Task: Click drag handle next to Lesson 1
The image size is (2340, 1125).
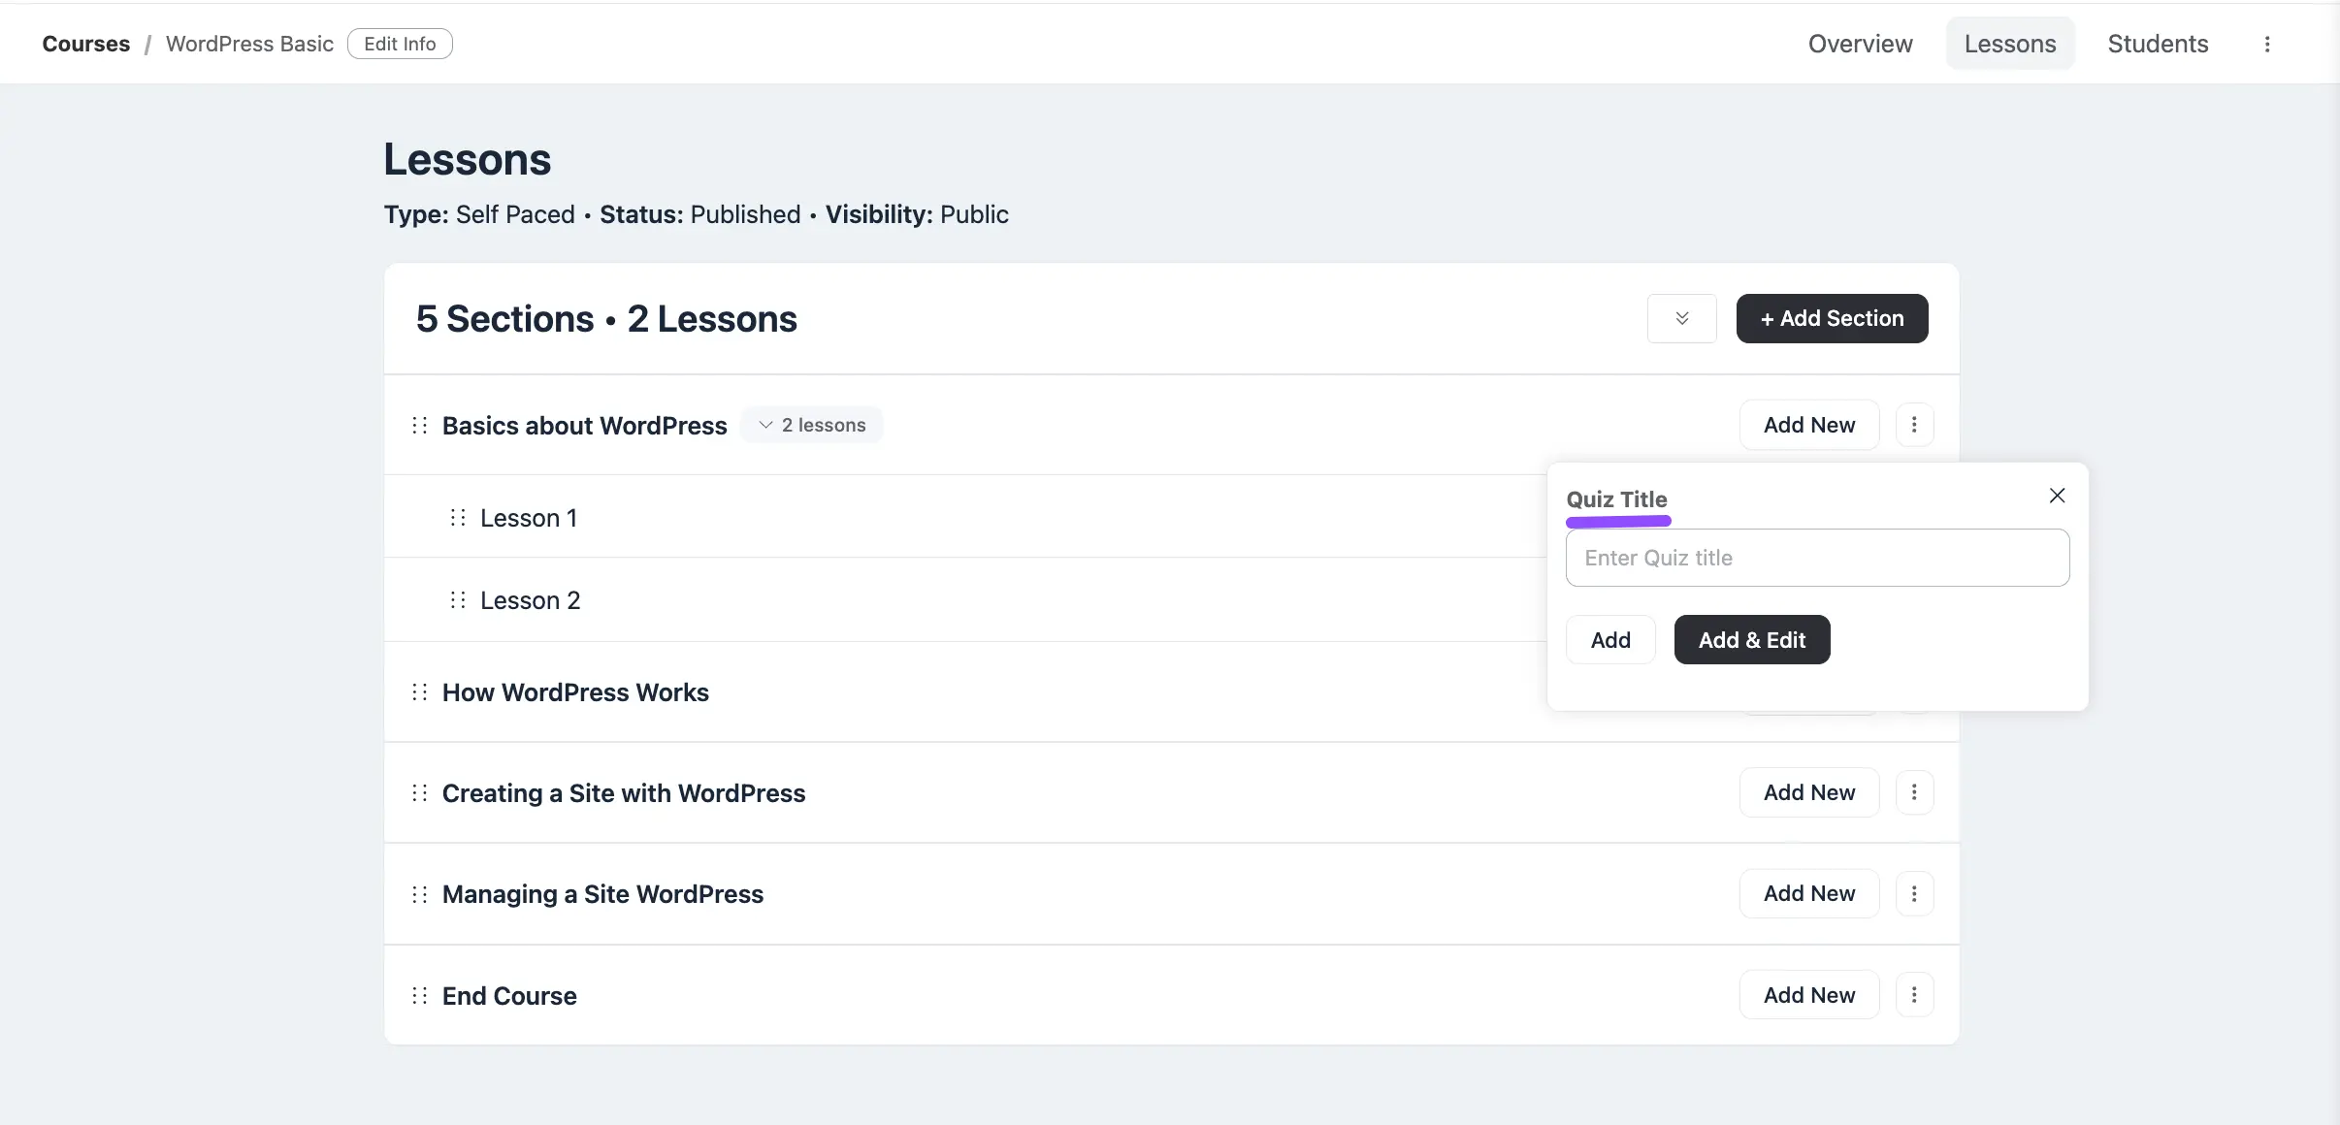Action: pyautogui.click(x=457, y=517)
